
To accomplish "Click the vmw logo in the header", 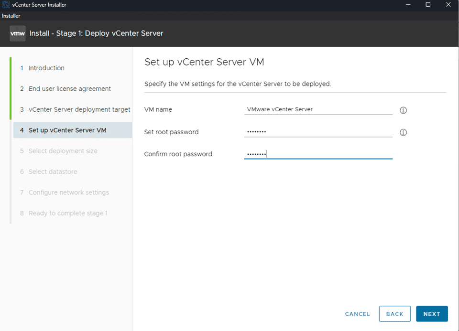I will coord(17,33).
